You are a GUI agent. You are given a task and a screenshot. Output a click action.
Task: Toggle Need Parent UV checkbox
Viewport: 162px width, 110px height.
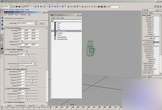18,61
